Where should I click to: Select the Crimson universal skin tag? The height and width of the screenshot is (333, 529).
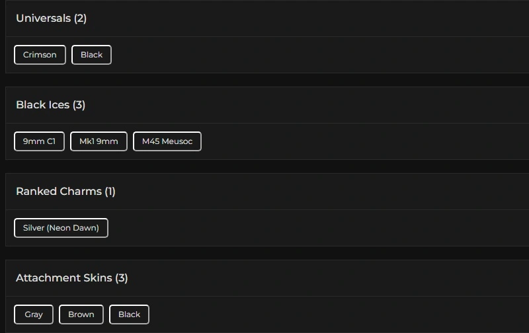tap(40, 55)
